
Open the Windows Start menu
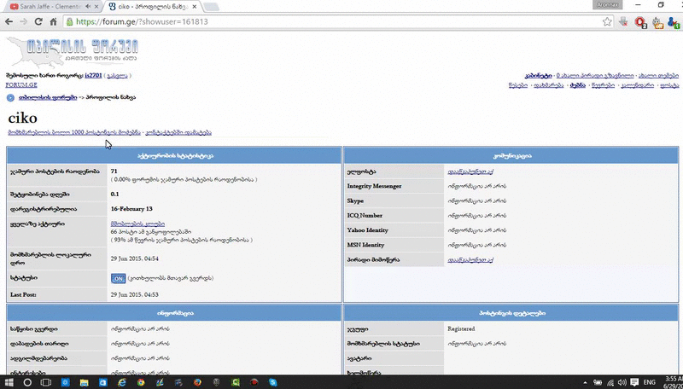click(9, 382)
